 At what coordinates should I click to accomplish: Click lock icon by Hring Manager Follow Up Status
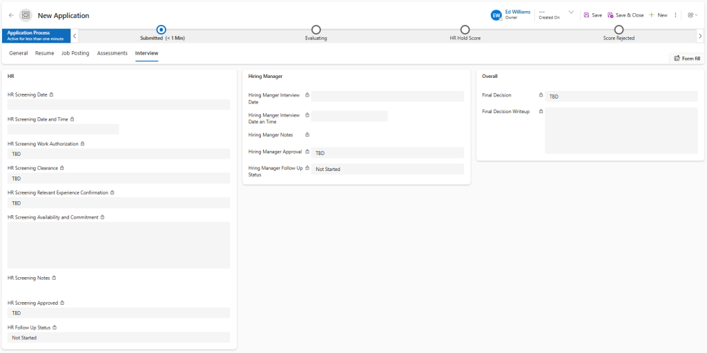click(307, 168)
